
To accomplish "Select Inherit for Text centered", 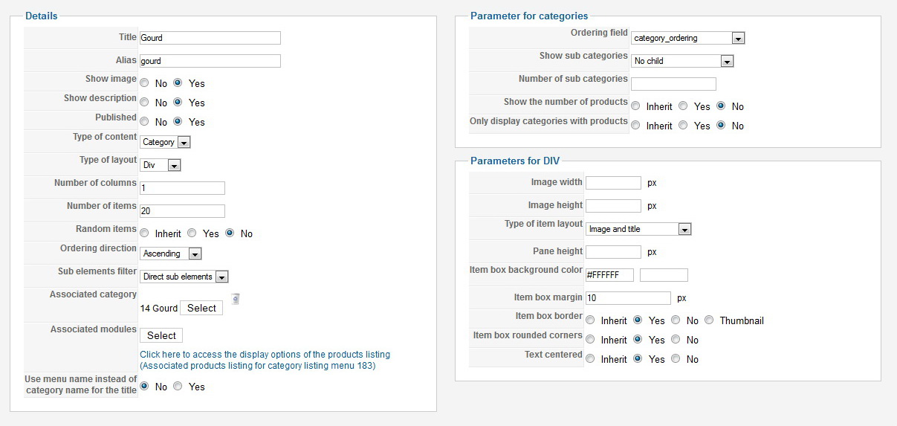I will coord(590,359).
